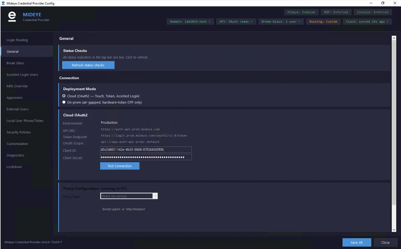
Task: Click the MIDEYE Credential Provider title
Action: (36, 17)
